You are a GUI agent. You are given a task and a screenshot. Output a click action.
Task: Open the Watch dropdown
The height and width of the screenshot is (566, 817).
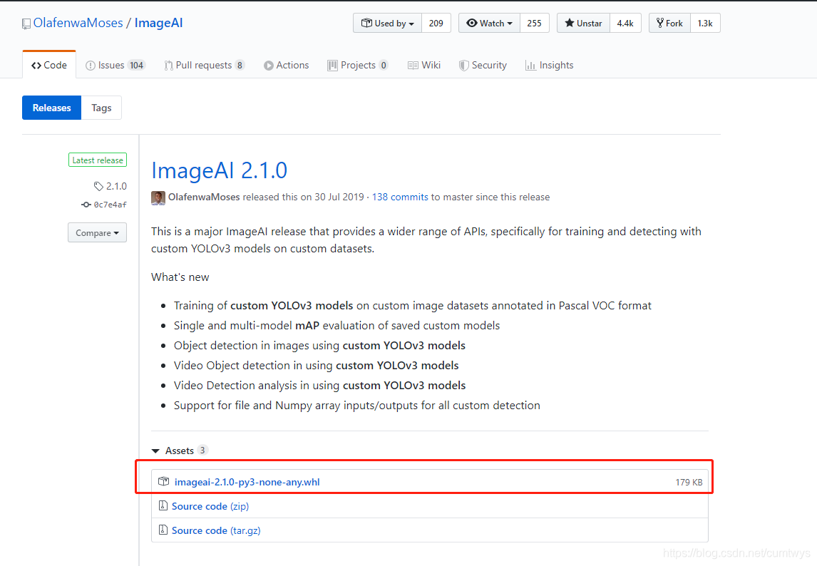[489, 23]
